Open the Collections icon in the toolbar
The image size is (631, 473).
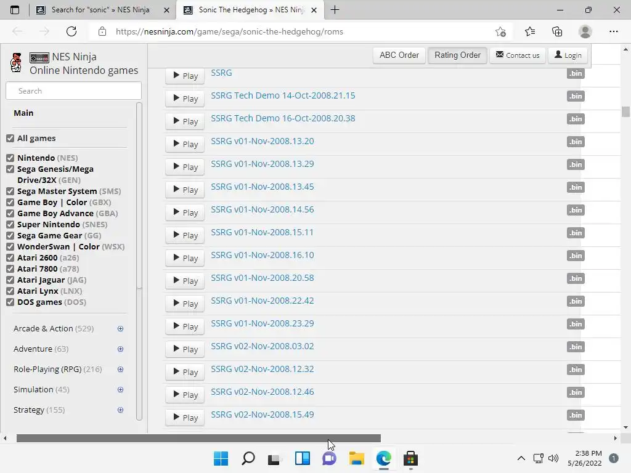coord(557,31)
